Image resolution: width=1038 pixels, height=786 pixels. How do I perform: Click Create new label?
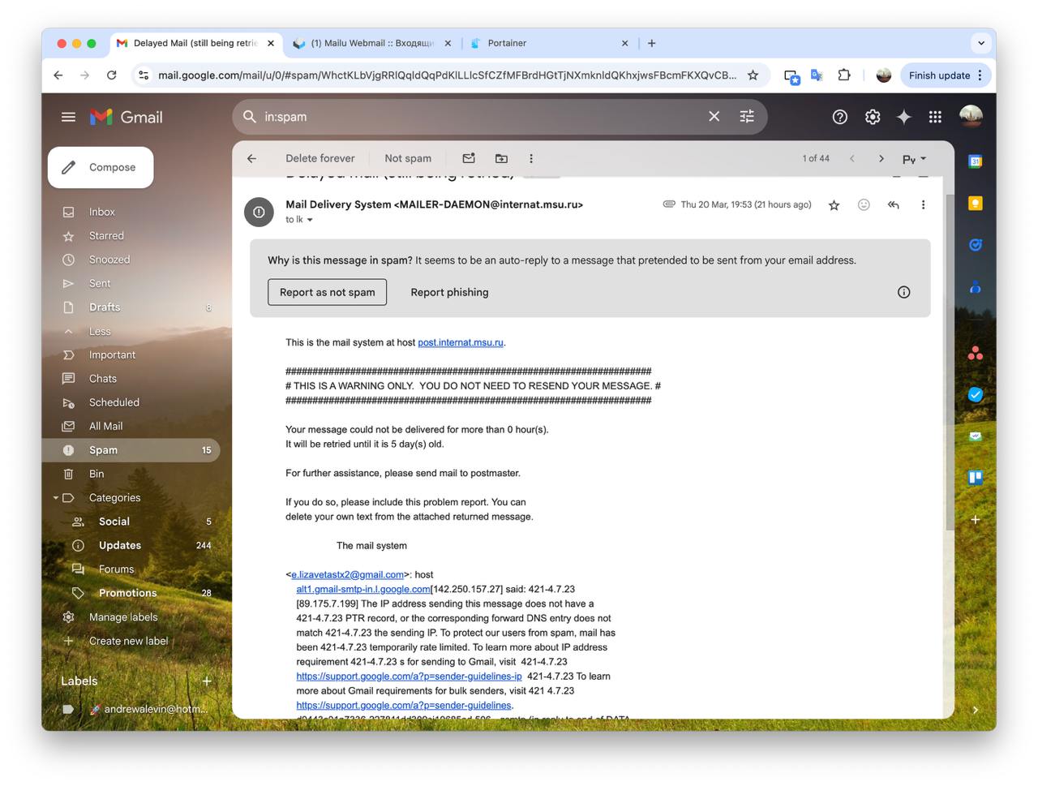click(131, 641)
